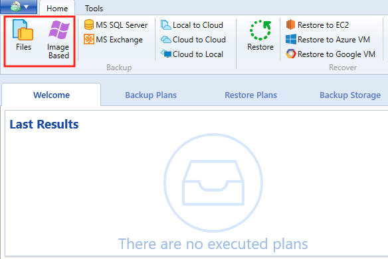This screenshot has width=388, height=259.
Task: Open the application menu dropdown
Action: click(19, 7)
